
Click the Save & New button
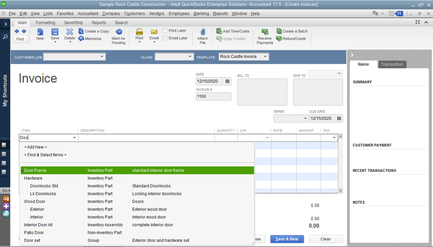click(287, 239)
